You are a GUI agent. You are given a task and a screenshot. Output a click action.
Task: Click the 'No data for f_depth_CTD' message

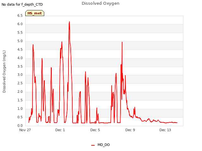click(x=22, y=4)
